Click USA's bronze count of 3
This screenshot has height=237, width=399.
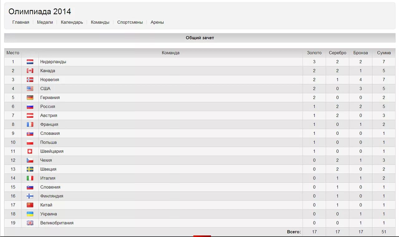tap(361, 89)
